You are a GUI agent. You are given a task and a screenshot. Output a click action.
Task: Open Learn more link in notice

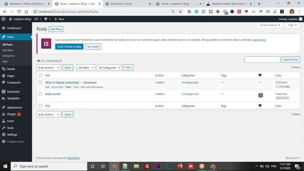coord(259,40)
